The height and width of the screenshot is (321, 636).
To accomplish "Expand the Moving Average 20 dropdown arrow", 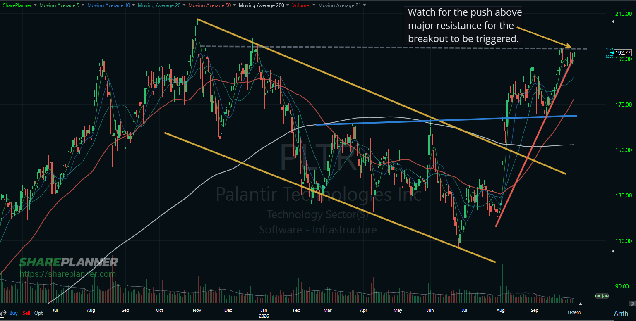I will 183,5.
